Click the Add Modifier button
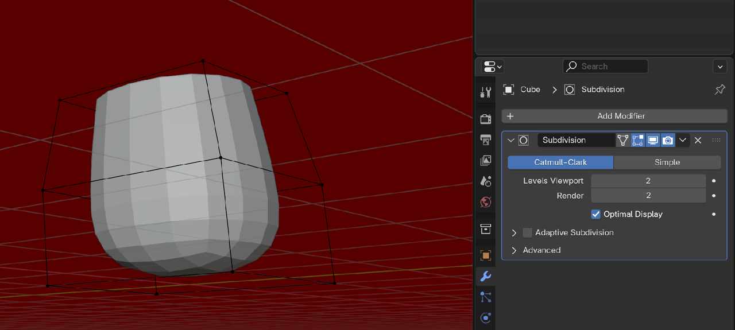The width and height of the screenshot is (735, 330). point(614,116)
